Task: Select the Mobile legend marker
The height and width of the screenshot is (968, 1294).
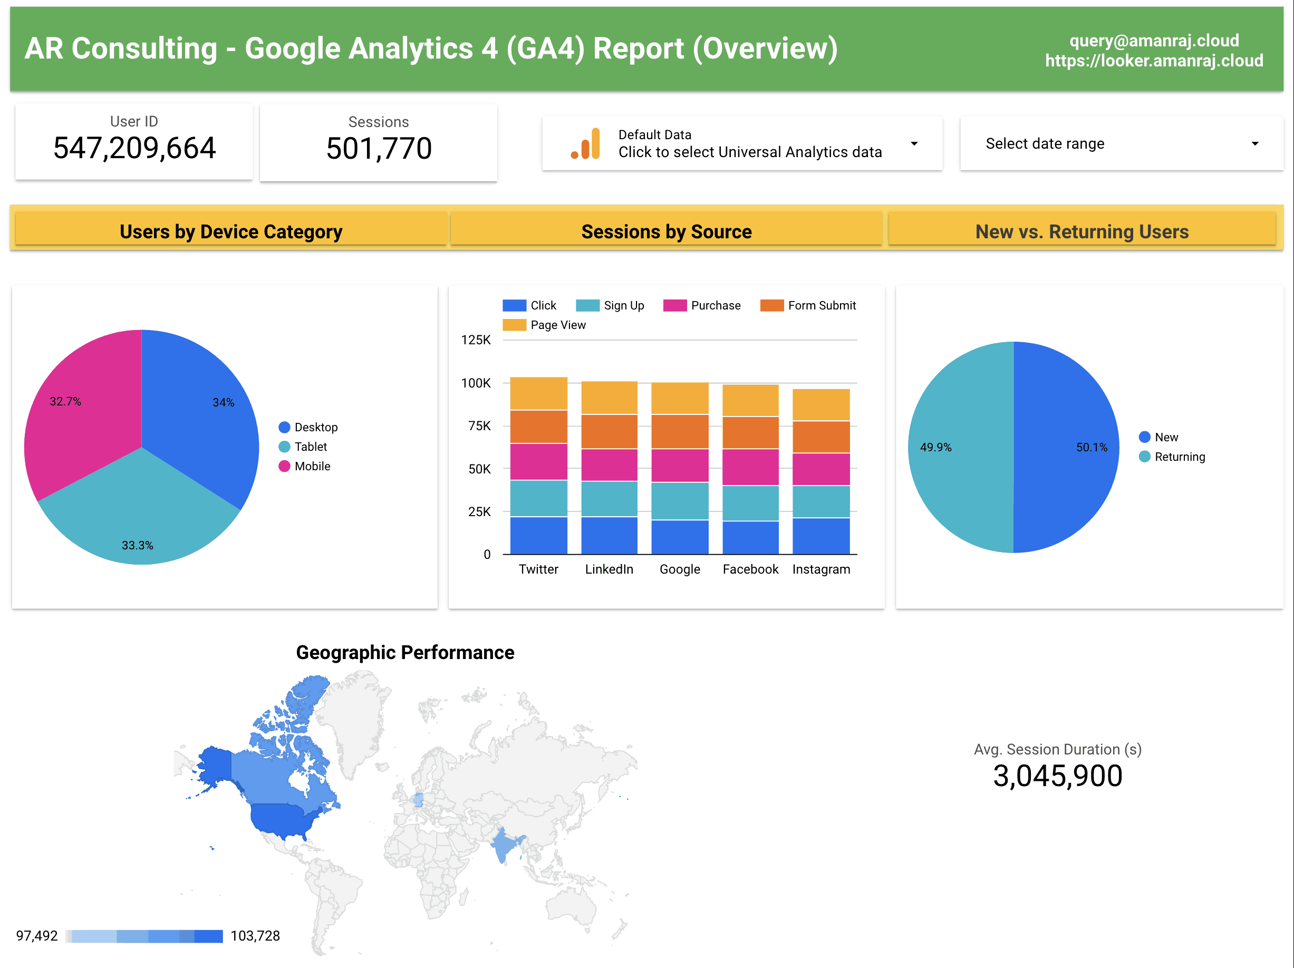Action: tap(285, 466)
